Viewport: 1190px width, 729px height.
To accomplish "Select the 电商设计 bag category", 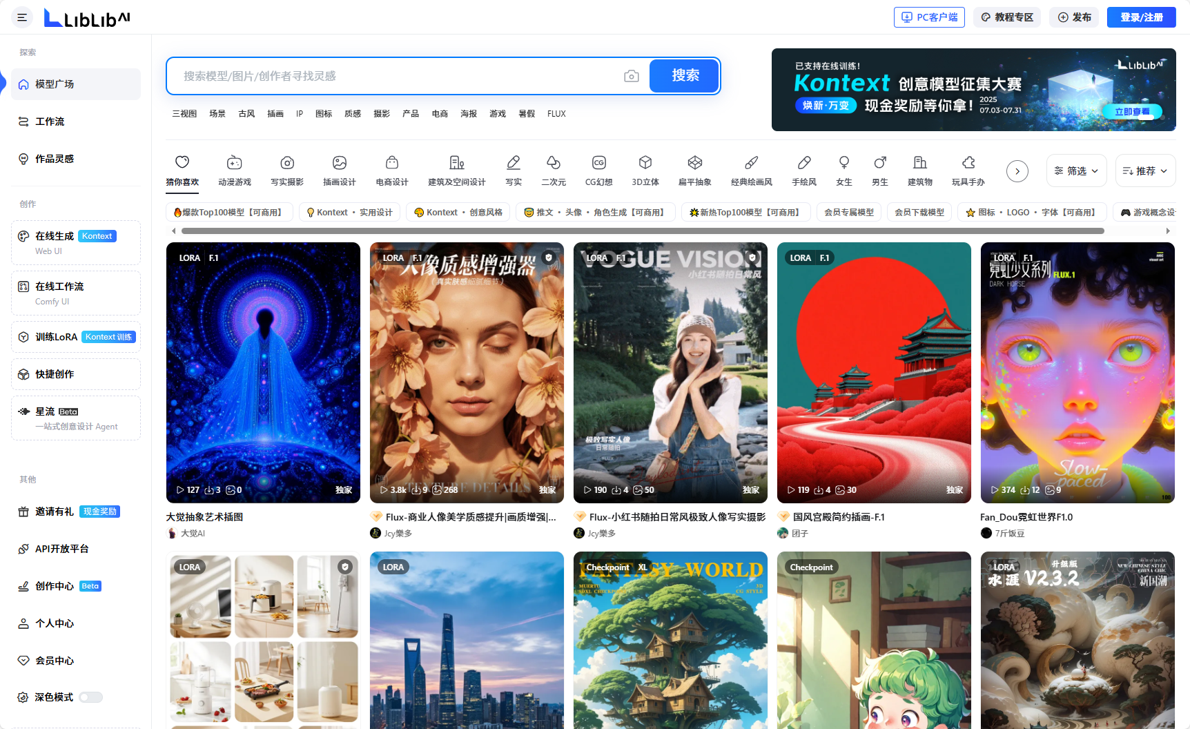I will 392,171.
